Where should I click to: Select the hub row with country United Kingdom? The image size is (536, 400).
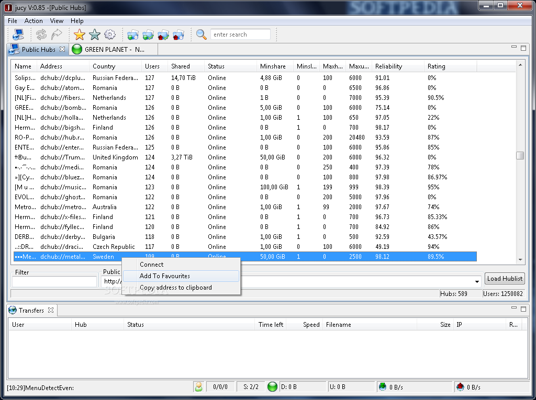click(245, 157)
